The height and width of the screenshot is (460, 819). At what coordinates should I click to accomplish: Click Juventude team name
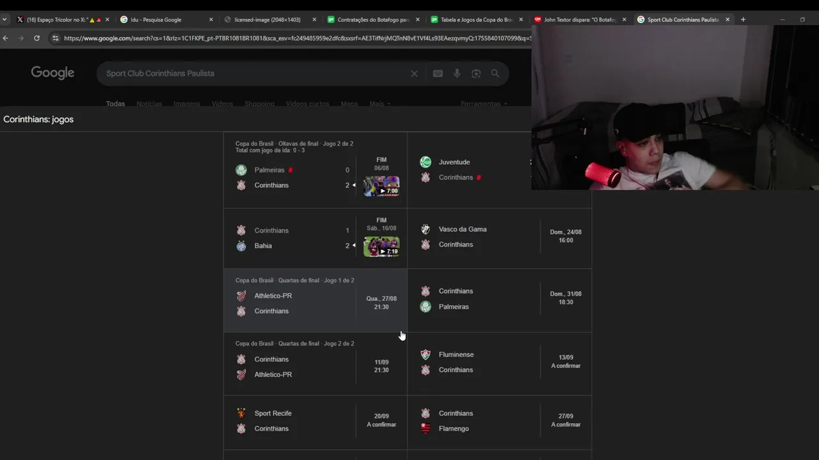point(454,162)
